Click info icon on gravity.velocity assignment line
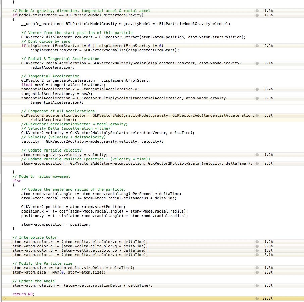The image size is (304, 302). coord(257,155)
